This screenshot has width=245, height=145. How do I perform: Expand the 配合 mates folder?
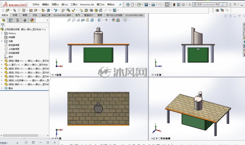click(x=2, y=88)
